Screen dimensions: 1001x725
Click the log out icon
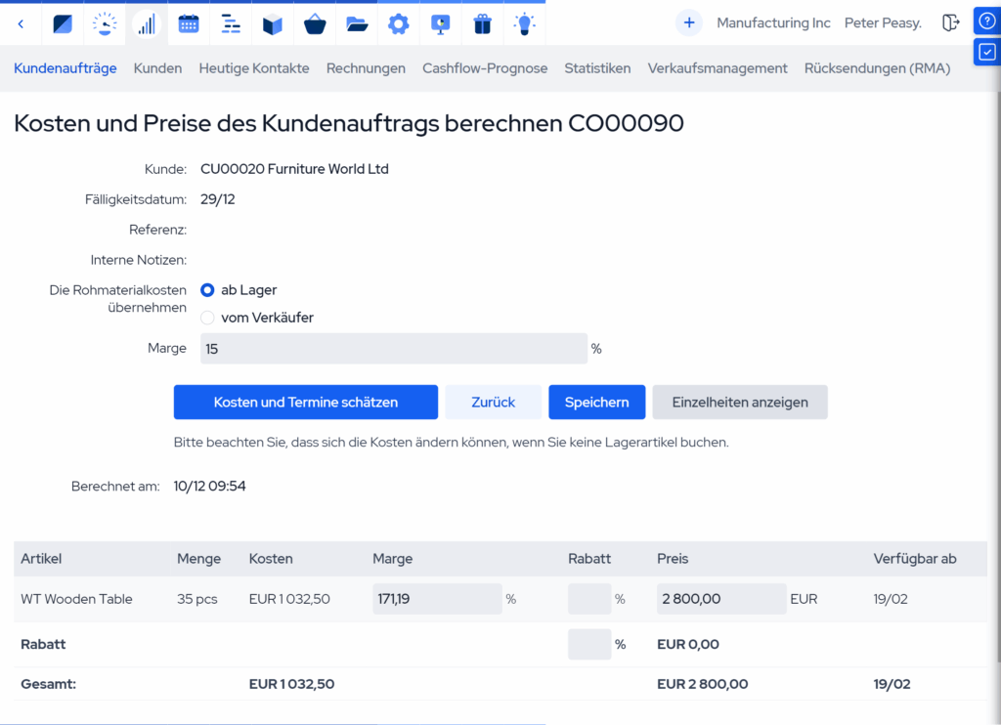[950, 23]
